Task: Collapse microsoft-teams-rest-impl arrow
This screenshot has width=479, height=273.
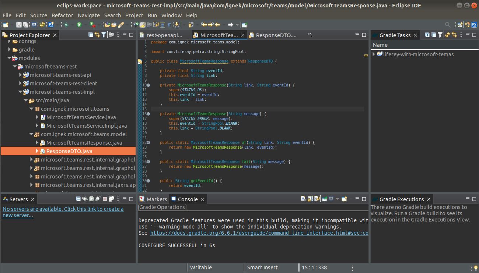Action: (20, 92)
